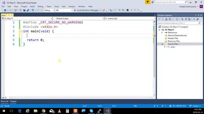This screenshot has width=204, height=114.
Task: Save prg.c with the Save icon
Action: point(24,10)
